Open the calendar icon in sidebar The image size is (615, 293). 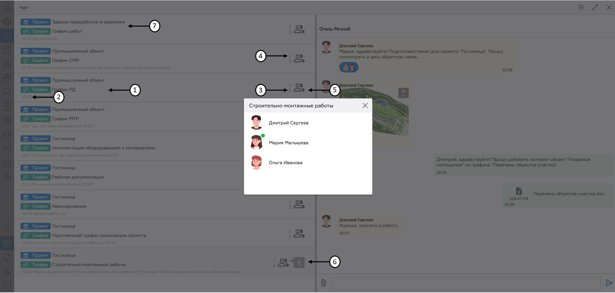pos(7,163)
